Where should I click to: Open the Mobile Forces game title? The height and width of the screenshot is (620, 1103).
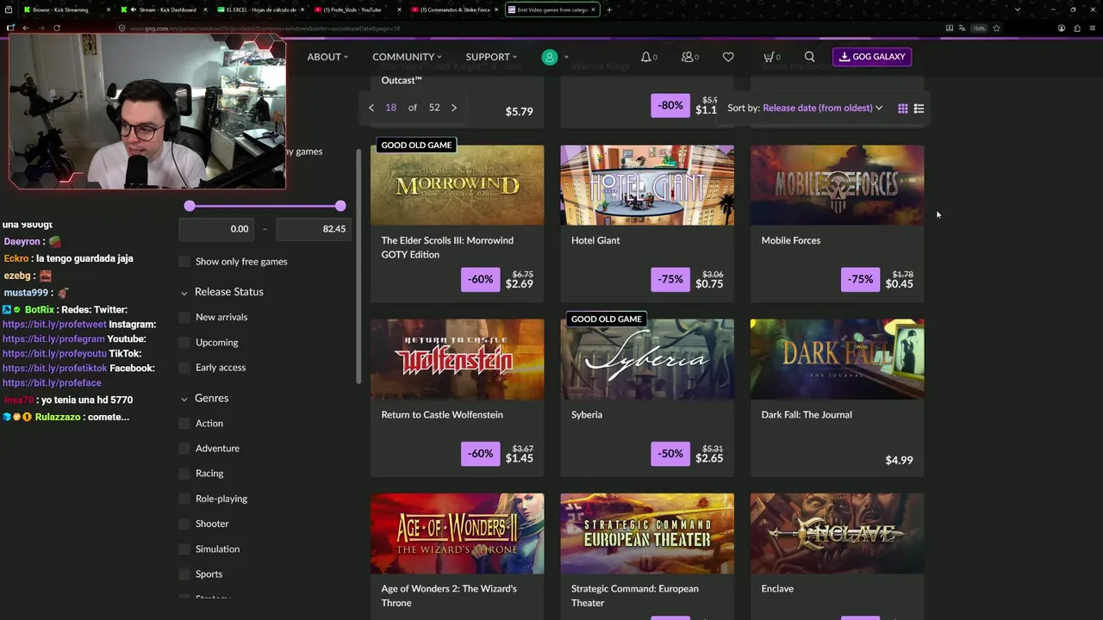(x=791, y=240)
